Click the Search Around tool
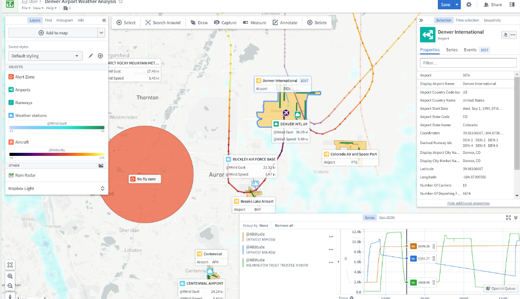Image resolution: width=520 pixels, height=299 pixels. (163, 23)
